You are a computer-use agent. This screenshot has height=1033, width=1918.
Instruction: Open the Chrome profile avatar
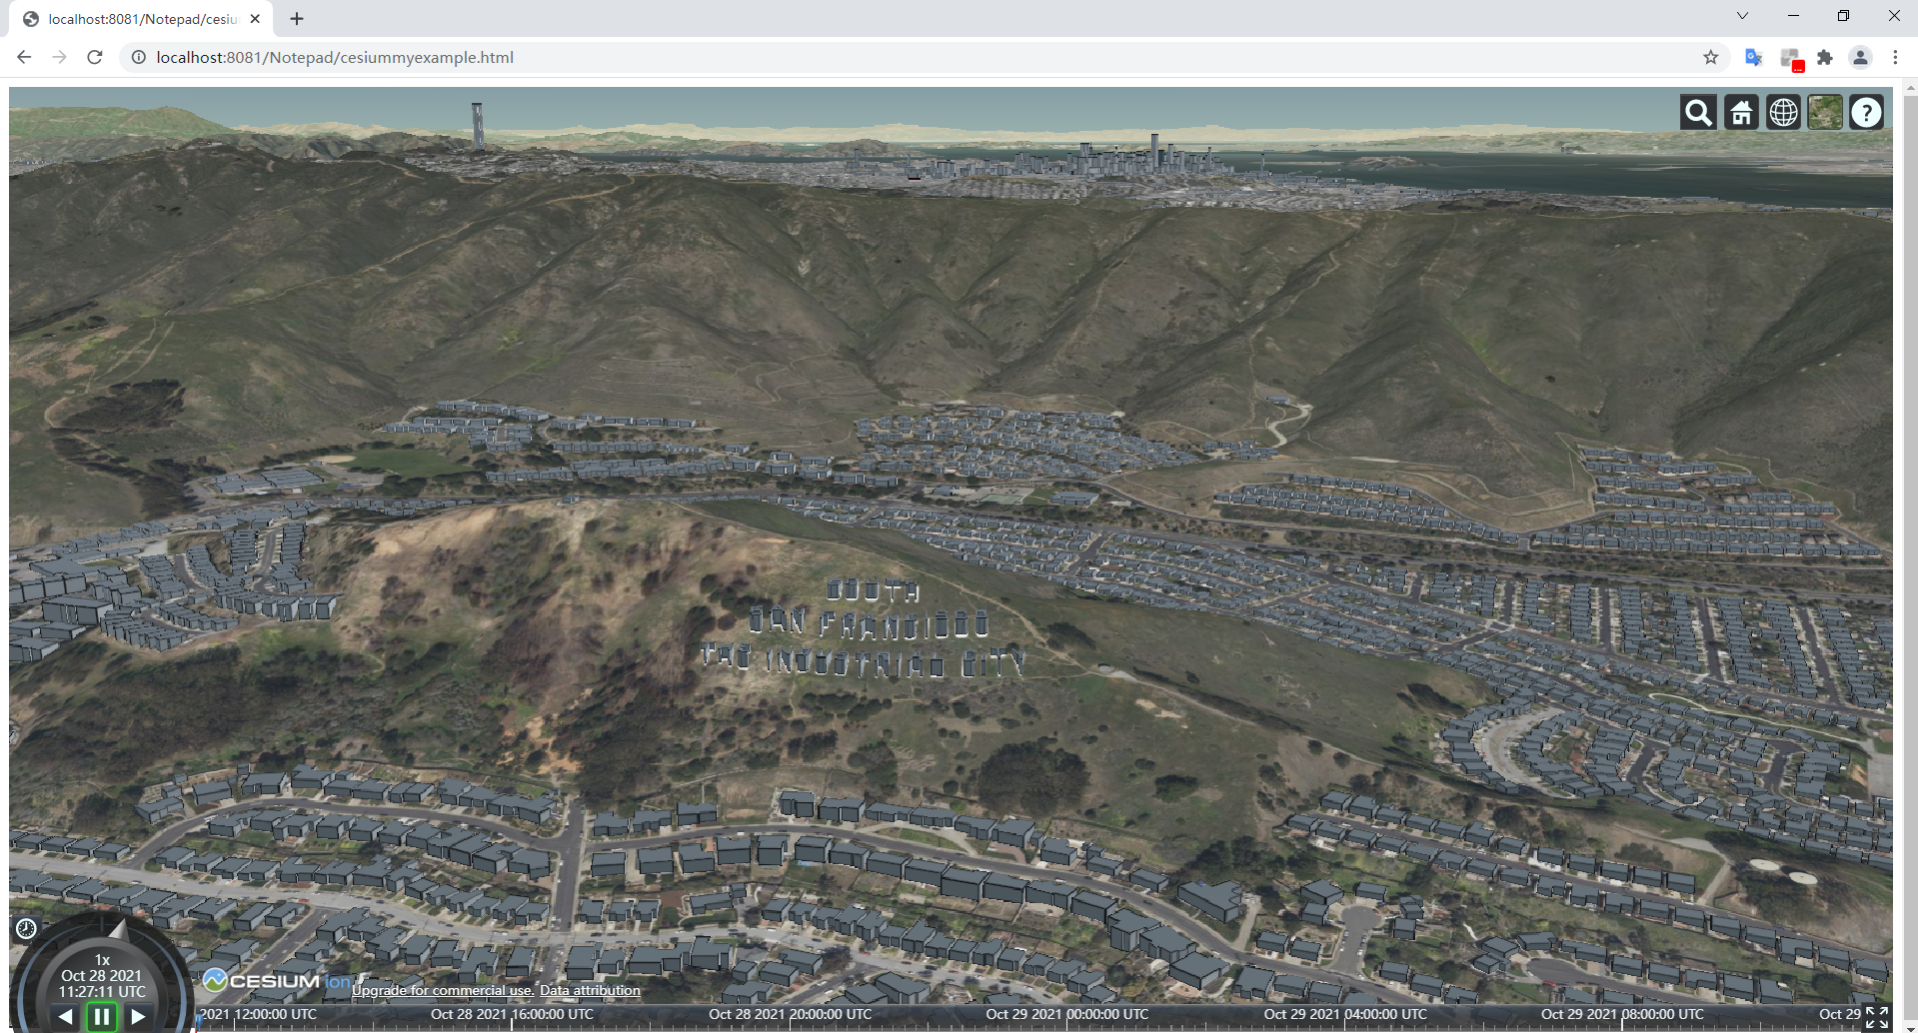point(1860,57)
